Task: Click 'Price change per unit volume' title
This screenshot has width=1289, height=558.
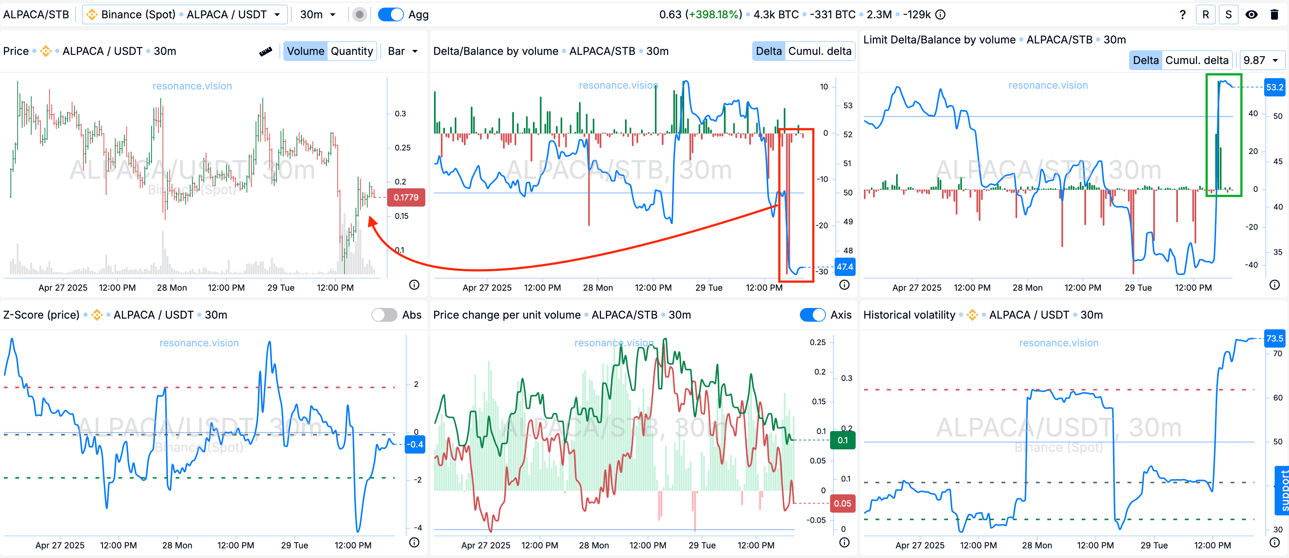Action: (x=507, y=315)
